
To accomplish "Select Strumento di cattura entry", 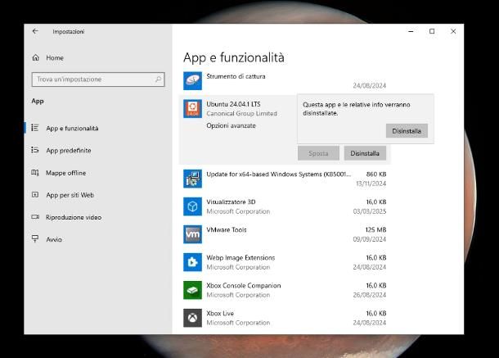I will [x=285, y=81].
